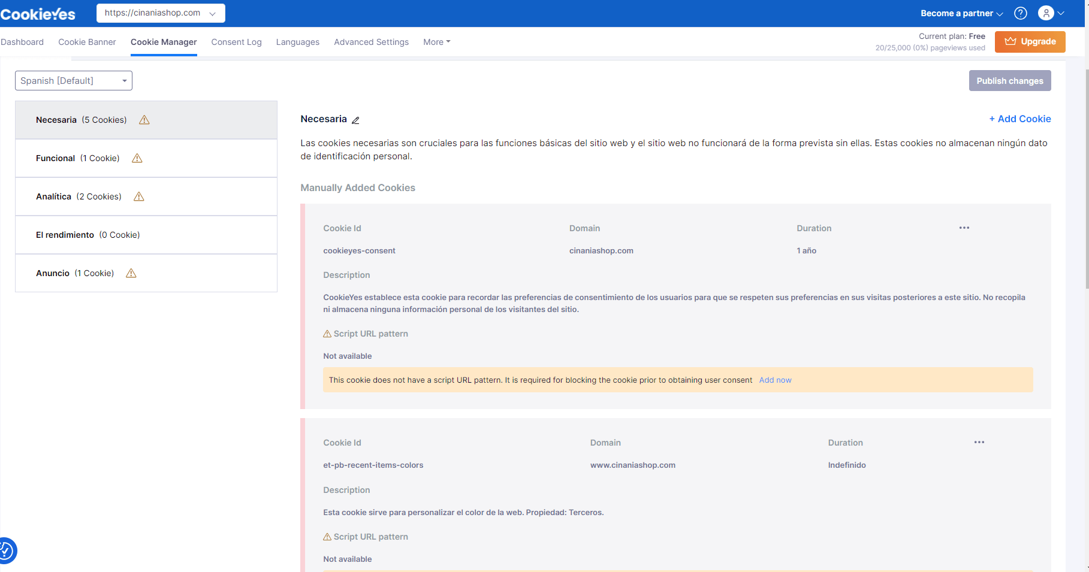Image resolution: width=1089 pixels, height=572 pixels.
Task: Click Add now link for script URL pattern
Action: pyautogui.click(x=775, y=380)
